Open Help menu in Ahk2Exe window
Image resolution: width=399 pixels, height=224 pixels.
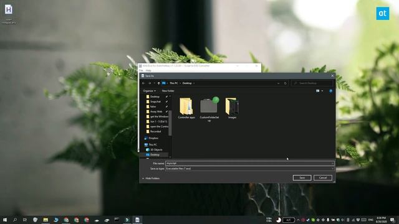point(148,70)
